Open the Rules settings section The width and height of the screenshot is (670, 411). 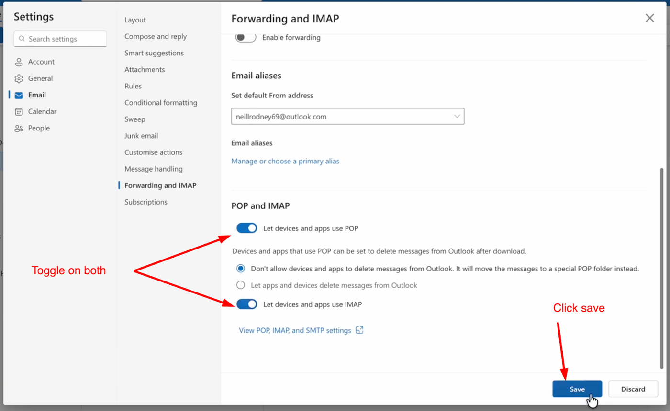pyautogui.click(x=133, y=86)
